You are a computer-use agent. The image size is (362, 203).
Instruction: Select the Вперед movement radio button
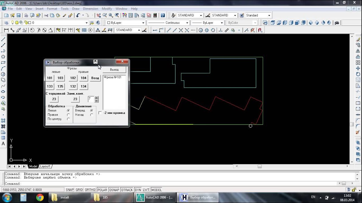92,111
